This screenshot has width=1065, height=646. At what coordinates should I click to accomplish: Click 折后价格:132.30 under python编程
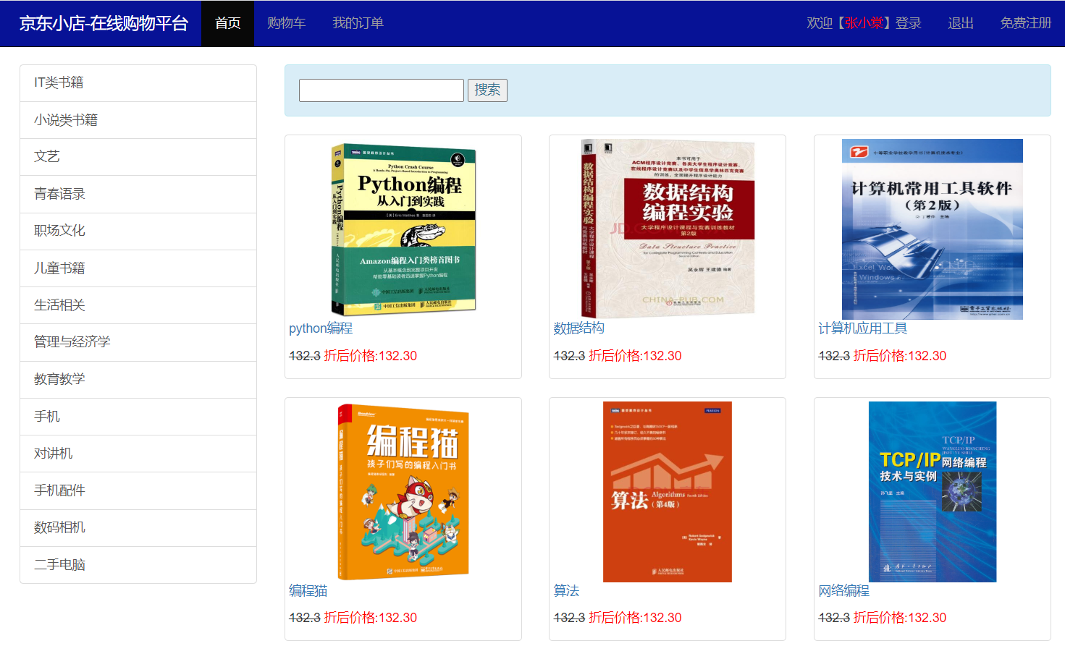(x=370, y=356)
